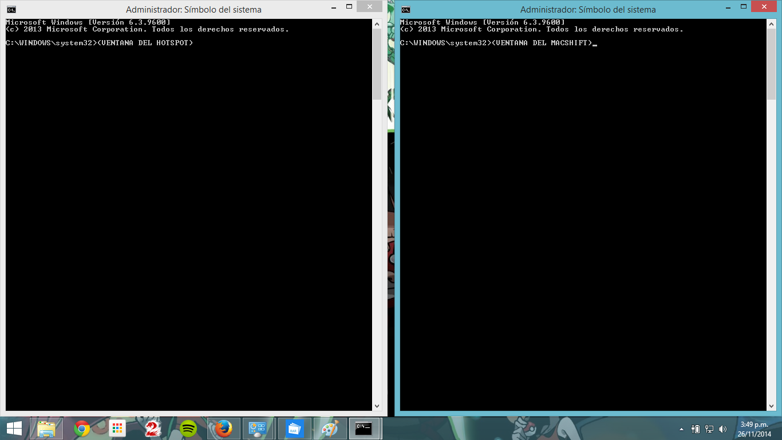Switch to Paint in the taskbar
The width and height of the screenshot is (782, 440).
tap(330, 429)
